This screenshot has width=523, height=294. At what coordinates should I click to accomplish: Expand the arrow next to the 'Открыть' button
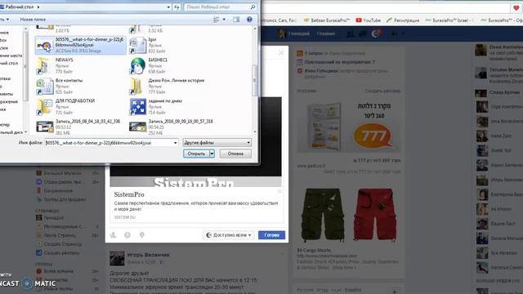point(212,154)
